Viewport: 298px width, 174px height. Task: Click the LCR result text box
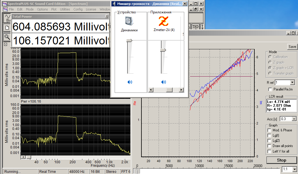(281, 106)
